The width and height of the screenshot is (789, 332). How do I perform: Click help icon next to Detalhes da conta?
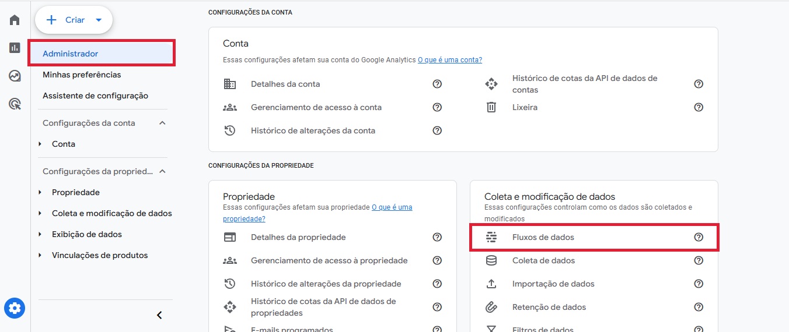pos(437,84)
